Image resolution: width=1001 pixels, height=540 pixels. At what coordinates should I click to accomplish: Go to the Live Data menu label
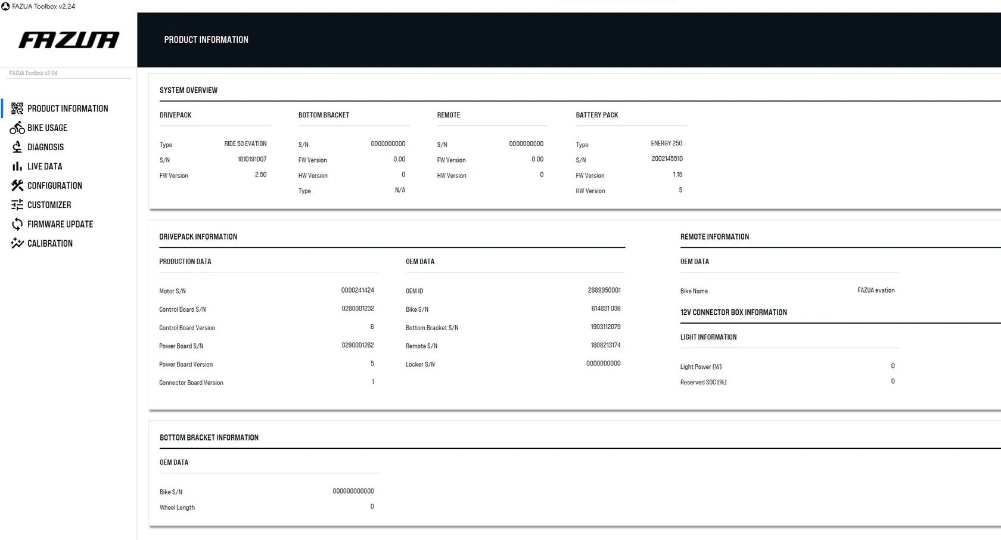(x=45, y=166)
